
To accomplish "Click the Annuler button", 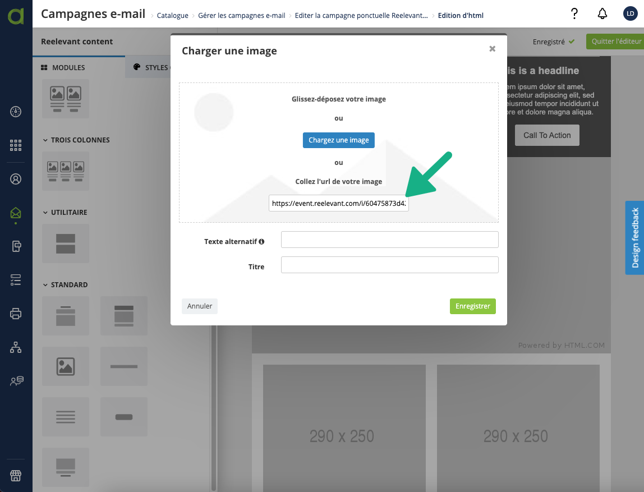I will pos(200,306).
